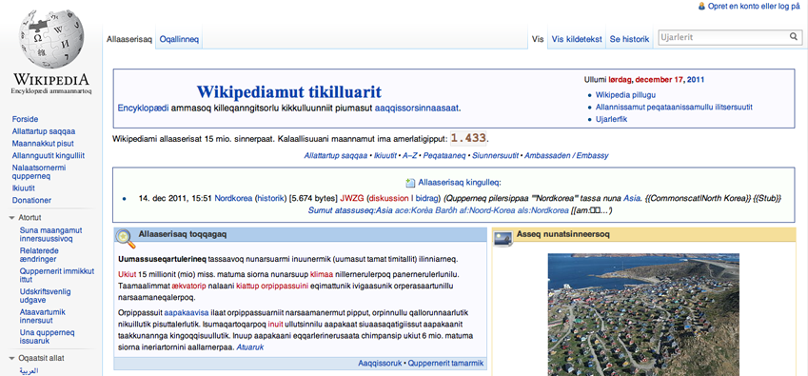Click the Allaaserisaq kingulleq heading link
The image size is (808, 376).
click(460, 183)
